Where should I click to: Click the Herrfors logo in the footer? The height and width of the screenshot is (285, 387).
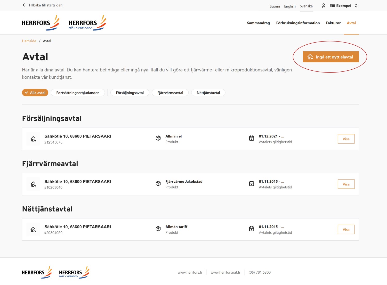[37, 272]
